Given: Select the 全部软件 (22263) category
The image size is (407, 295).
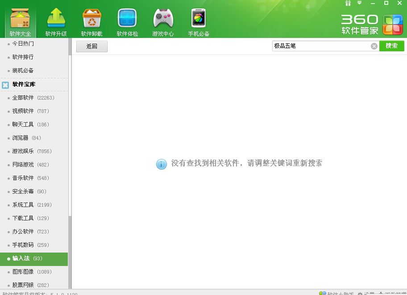Looking at the screenshot, I should [x=25, y=98].
